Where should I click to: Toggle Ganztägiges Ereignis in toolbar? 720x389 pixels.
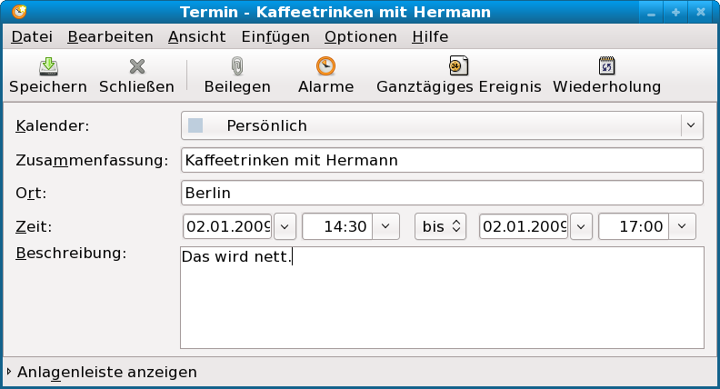pyautogui.click(x=459, y=66)
